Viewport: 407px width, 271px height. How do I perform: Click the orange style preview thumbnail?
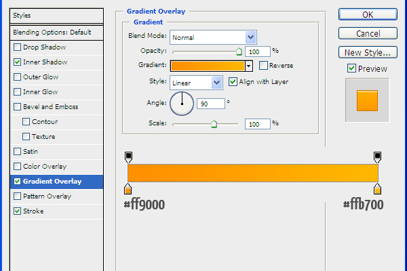[x=367, y=101]
